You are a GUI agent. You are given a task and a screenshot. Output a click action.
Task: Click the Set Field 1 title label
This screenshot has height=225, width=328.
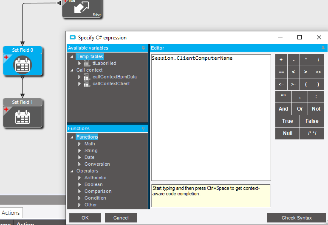(23, 102)
